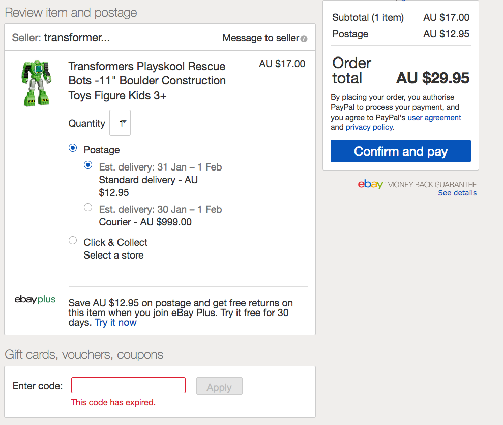Screen dimensions: 503x425
Task: Click the eBay Plus logo
Action: coord(35,299)
